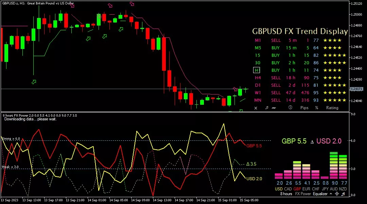Click the Equalizer label

pyautogui.click(x=320, y=194)
